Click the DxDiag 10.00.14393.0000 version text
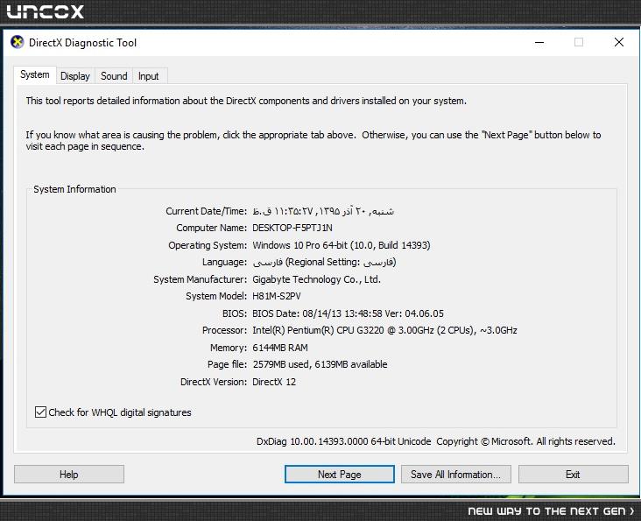641x521 pixels. pyautogui.click(x=344, y=441)
